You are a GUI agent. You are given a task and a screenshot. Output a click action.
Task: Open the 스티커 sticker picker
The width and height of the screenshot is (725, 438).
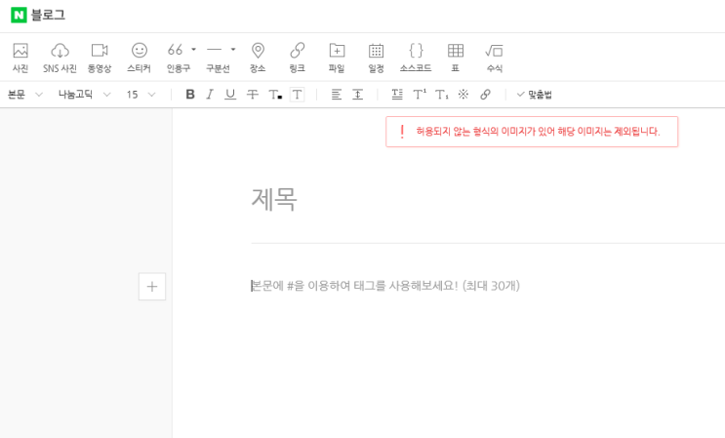[x=140, y=58]
